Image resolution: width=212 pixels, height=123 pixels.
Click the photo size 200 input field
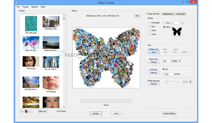(166, 61)
